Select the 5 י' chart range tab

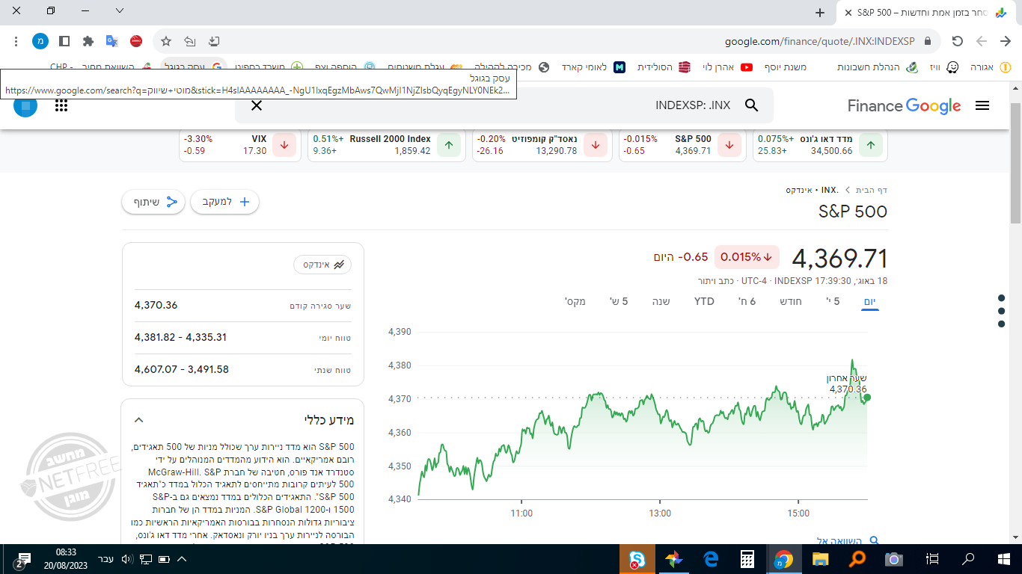click(x=832, y=301)
